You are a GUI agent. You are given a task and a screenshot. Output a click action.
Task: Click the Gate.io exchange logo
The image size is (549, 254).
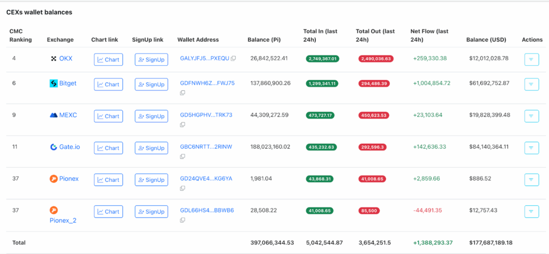54,147
